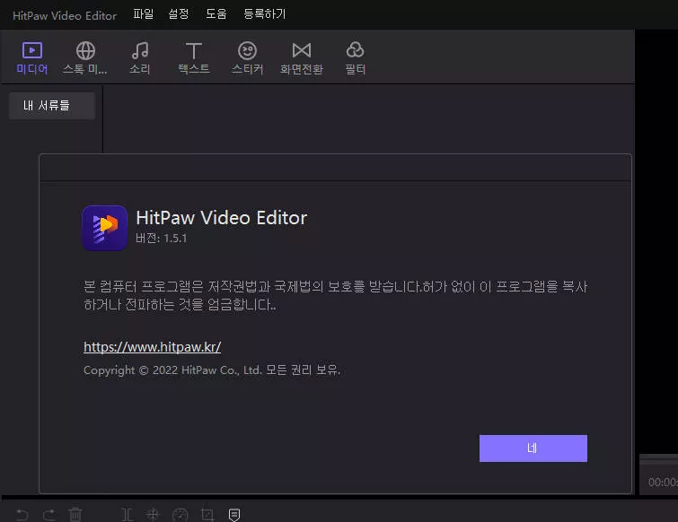Viewport: 678px width, 522px height.
Task: Open the 소리 audio tab
Action: (140, 58)
